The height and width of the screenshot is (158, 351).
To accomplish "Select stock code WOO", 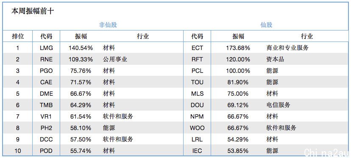I will (x=197, y=128).
